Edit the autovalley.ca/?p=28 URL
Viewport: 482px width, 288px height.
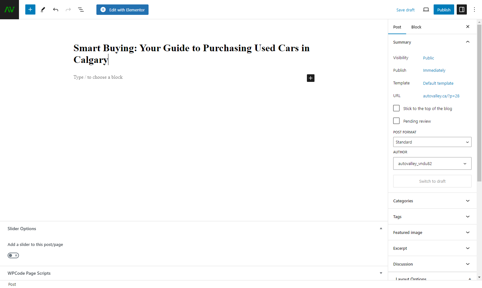(x=441, y=96)
